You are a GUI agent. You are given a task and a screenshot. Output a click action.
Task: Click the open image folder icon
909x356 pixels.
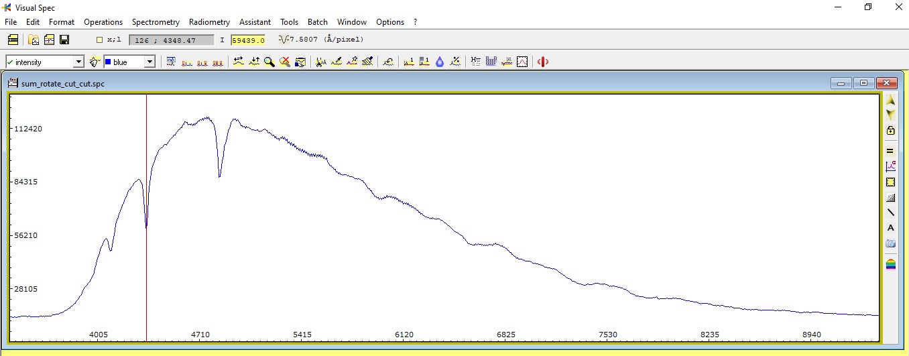34,40
